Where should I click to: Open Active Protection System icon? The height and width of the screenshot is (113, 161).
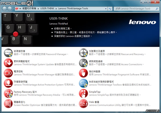(8, 83)
